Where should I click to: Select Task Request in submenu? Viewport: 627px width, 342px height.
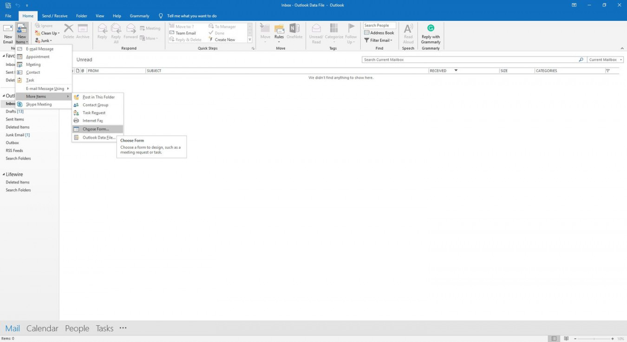pyautogui.click(x=98, y=113)
